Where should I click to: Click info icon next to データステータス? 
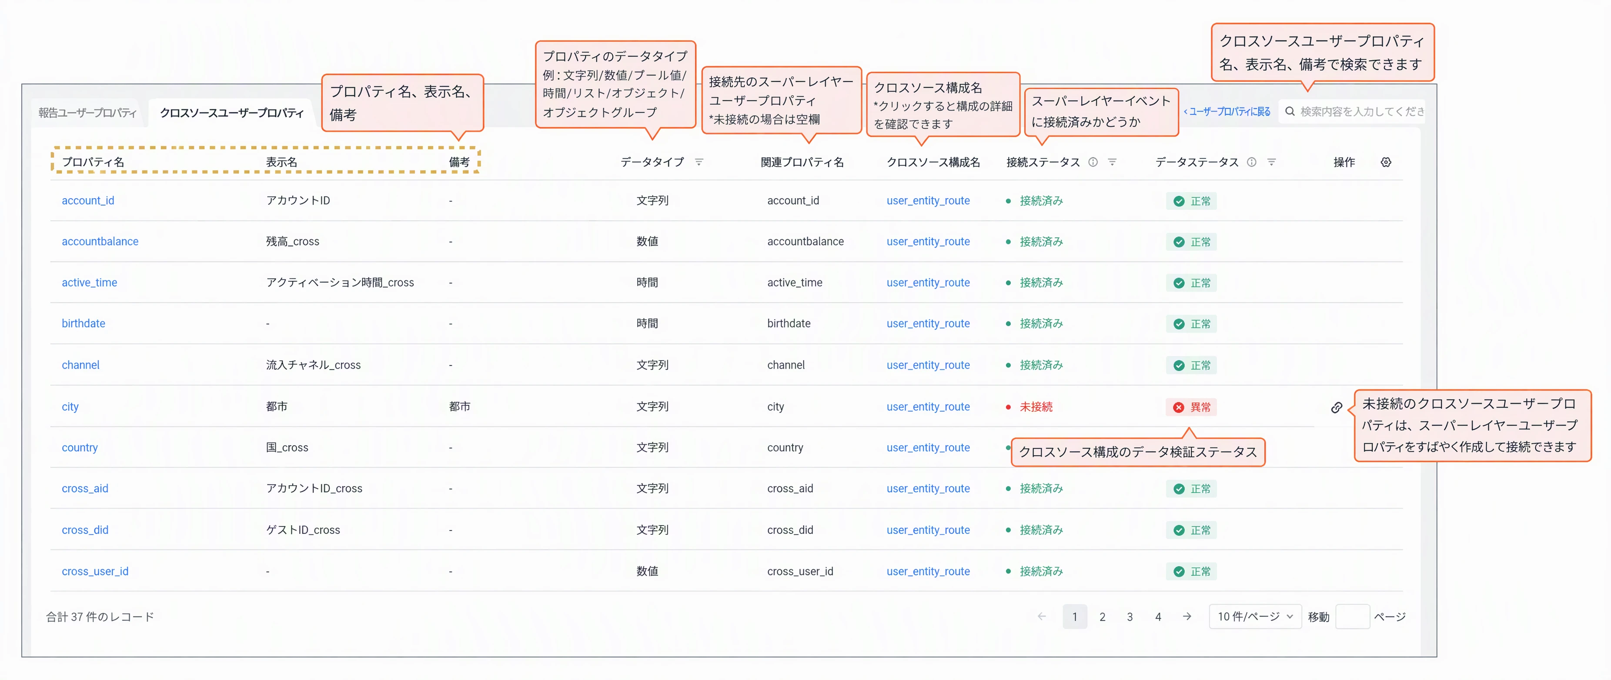[1251, 162]
